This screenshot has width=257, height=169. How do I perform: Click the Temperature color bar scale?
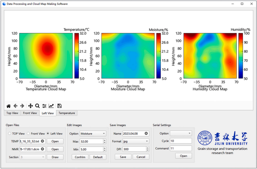[77, 56]
